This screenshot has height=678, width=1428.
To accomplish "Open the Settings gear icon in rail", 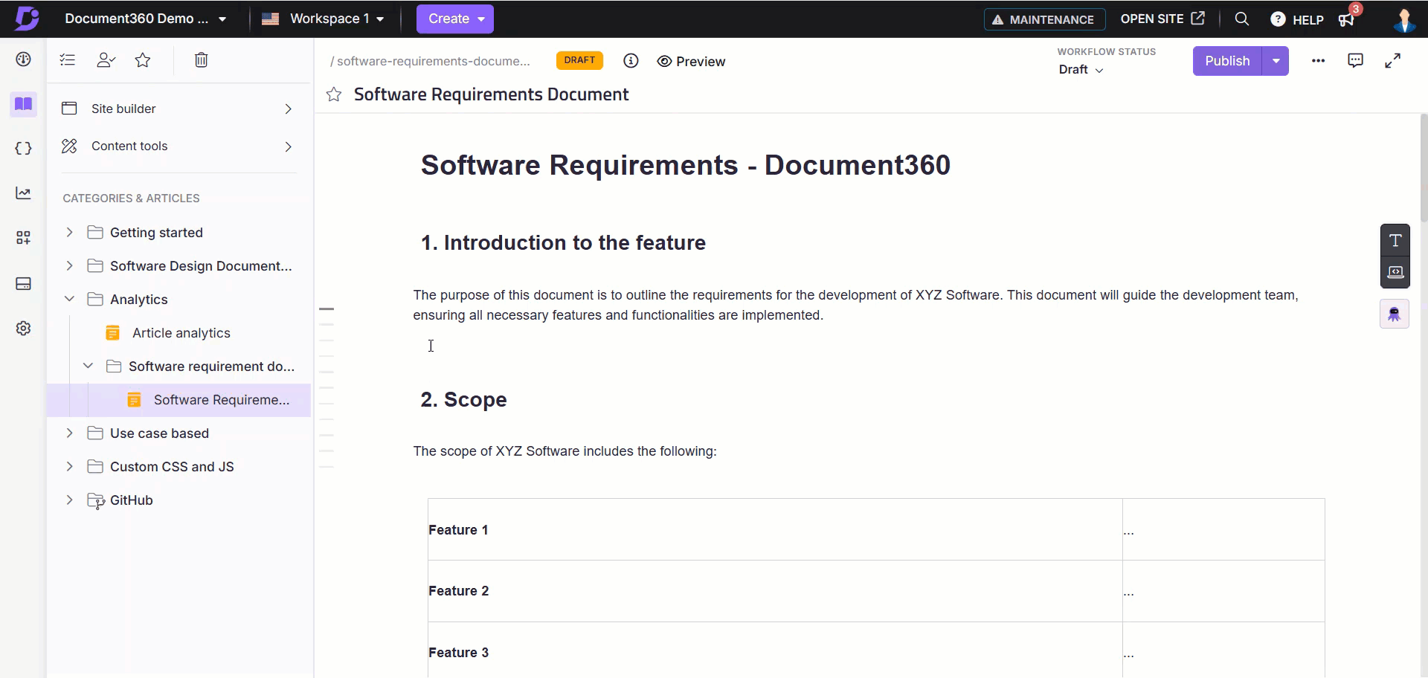I will (x=23, y=328).
